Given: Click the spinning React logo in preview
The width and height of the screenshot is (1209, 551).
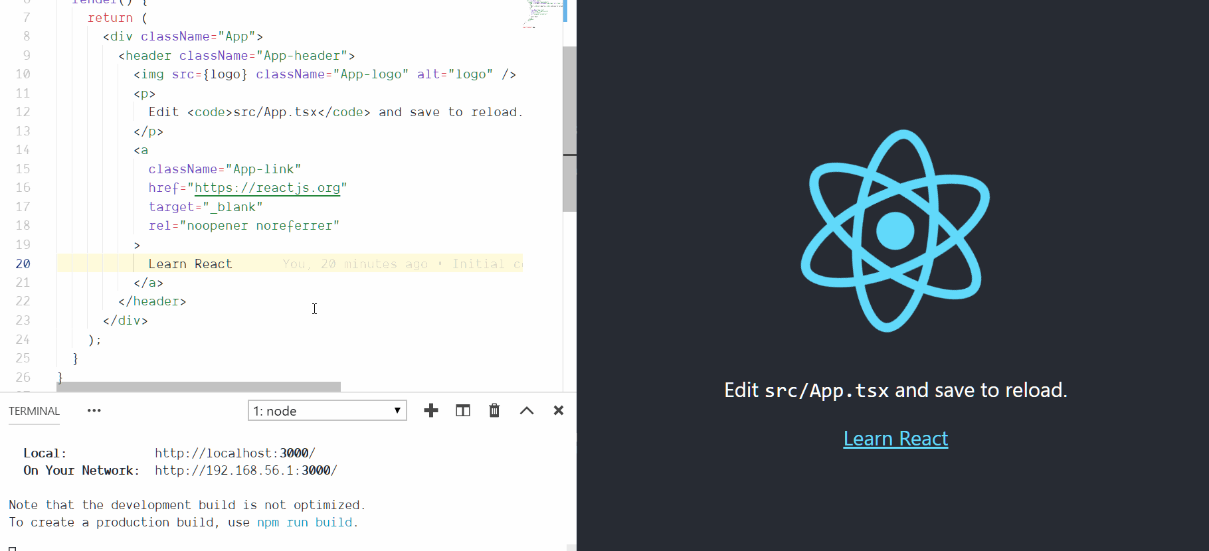Looking at the screenshot, I should (x=895, y=230).
